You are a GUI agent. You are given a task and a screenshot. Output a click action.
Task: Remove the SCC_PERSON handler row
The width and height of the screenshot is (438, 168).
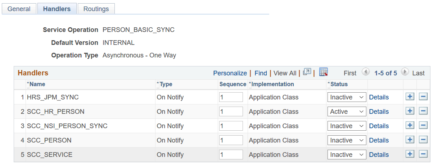423,140
